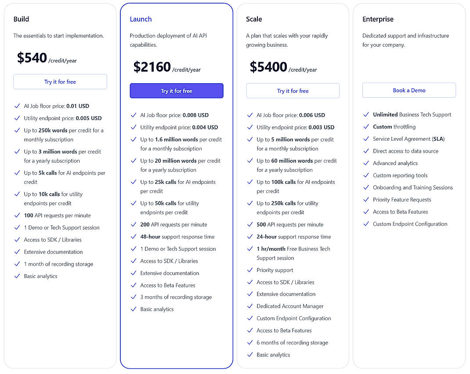Select the checkmark next to Scale's Dedicated Account Manager
The width and height of the screenshot is (470, 374).
pyautogui.click(x=250, y=306)
